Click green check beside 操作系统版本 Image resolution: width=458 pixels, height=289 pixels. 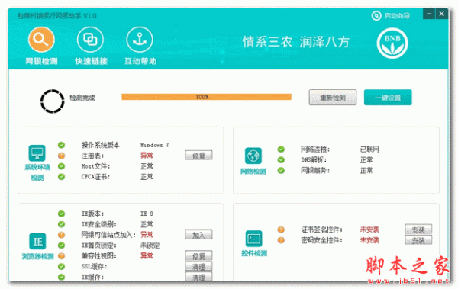(61, 145)
